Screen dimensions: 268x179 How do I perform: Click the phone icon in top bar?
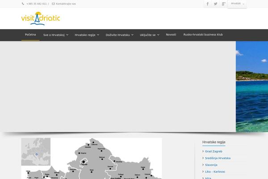(23, 4)
